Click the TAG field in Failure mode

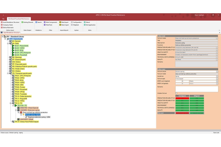tap(196, 40)
